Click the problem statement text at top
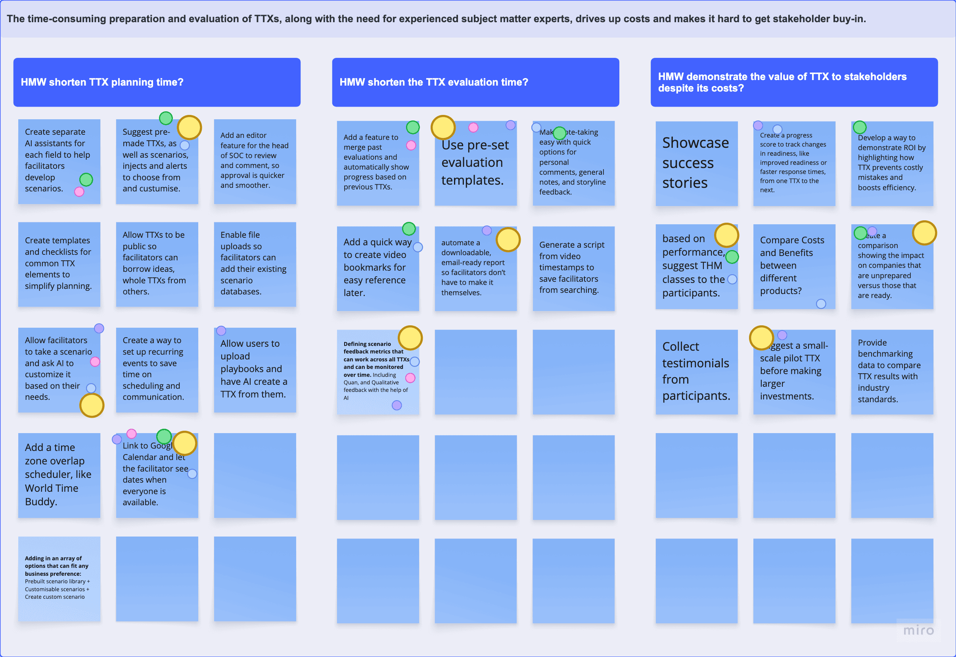This screenshot has width=956, height=657. point(436,19)
